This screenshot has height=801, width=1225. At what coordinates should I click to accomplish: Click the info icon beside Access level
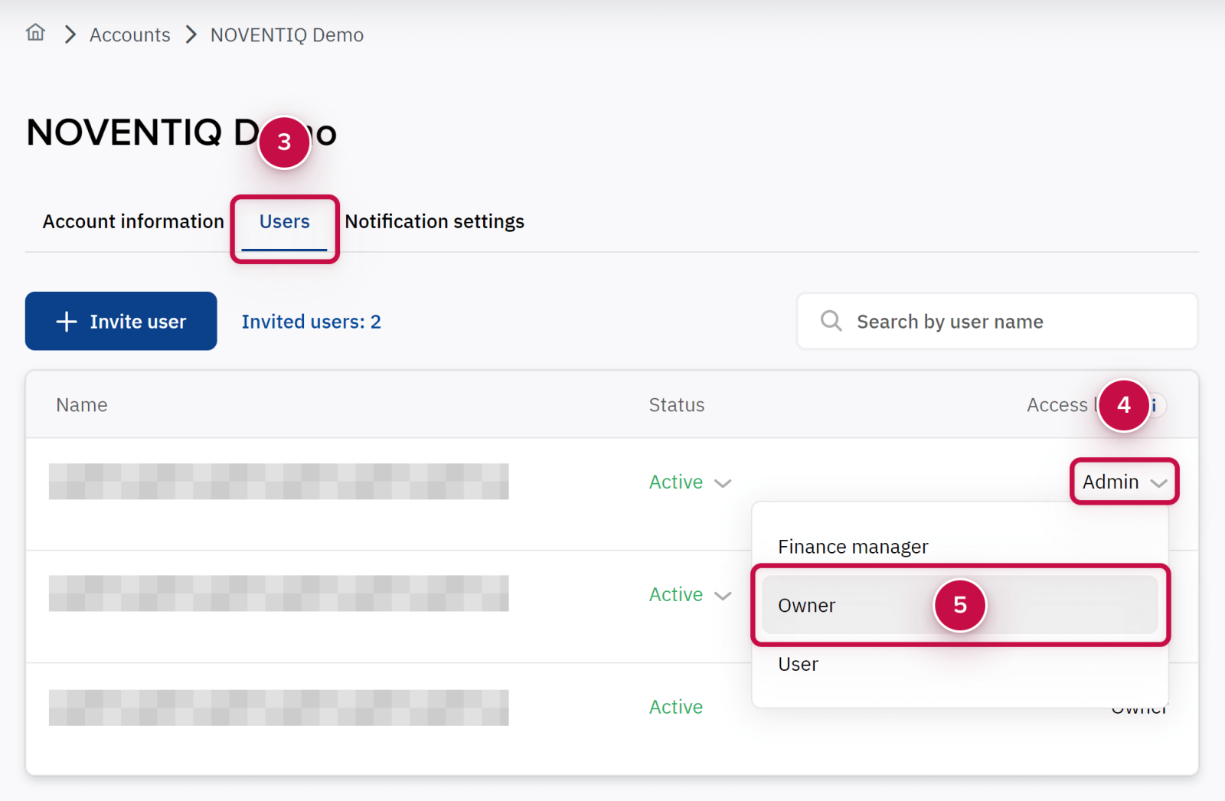point(1155,405)
